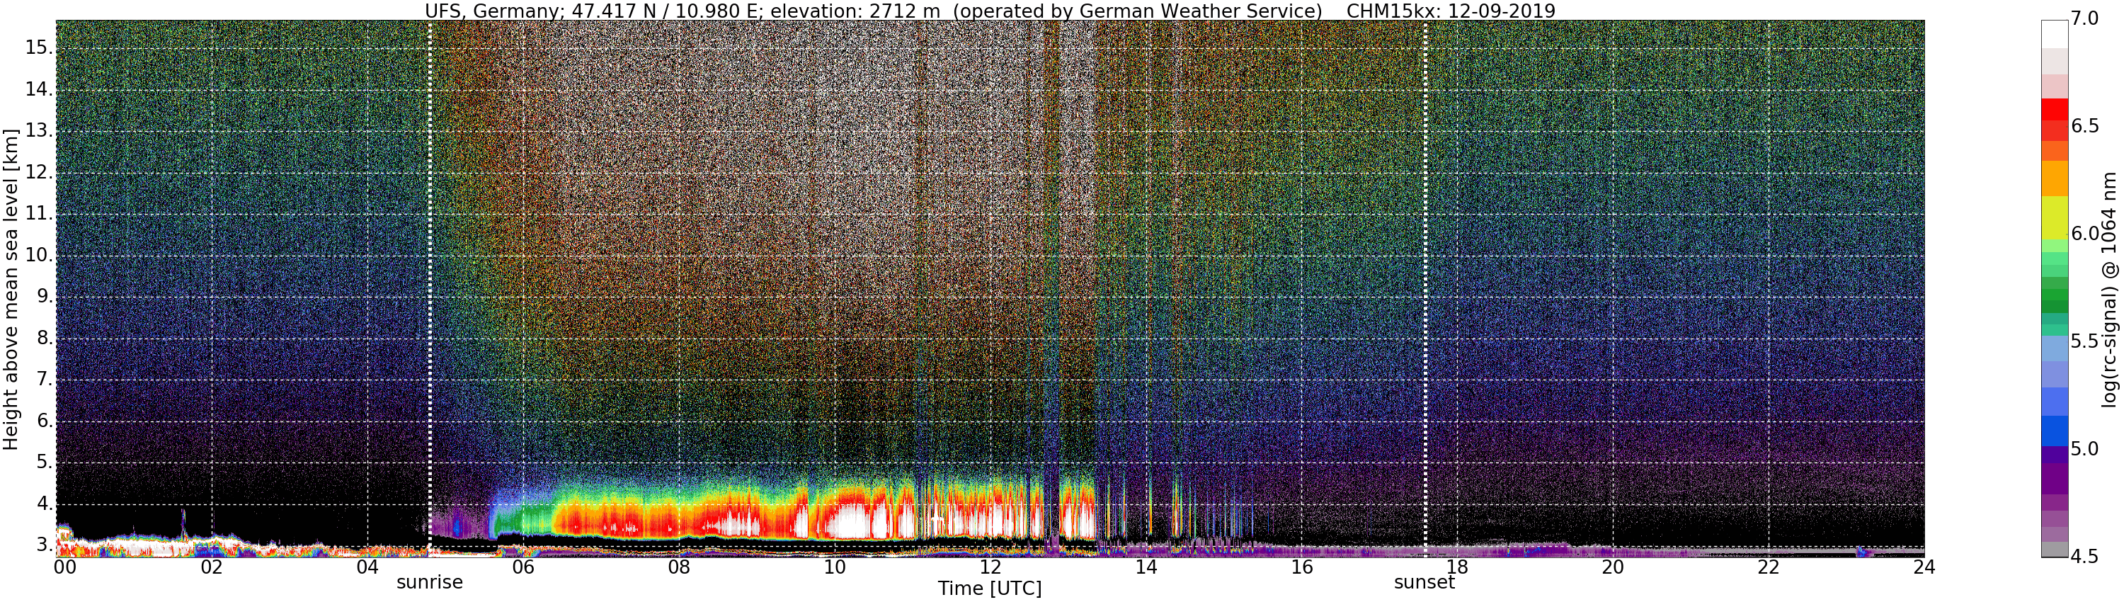Click the y-axis tick label '5.'
The image size is (2124, 602).
point(45,462)
